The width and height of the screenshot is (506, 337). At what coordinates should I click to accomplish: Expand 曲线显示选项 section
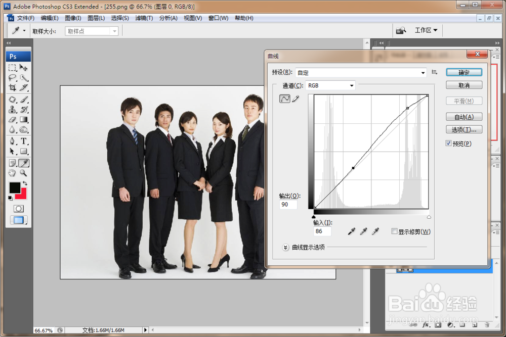pyautogui.click(x=285, y=248)
